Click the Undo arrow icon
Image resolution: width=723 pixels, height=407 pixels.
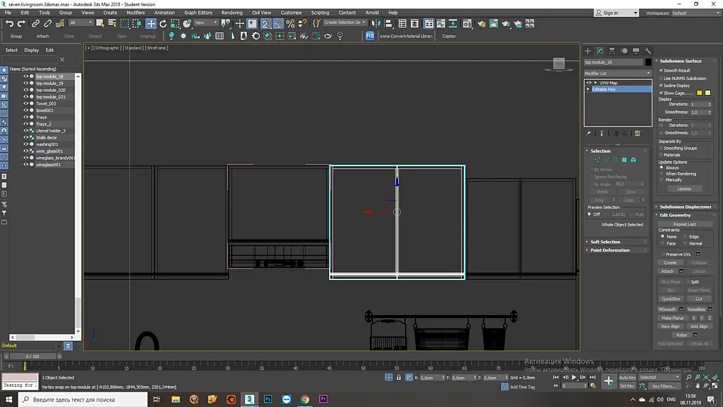pyautogui.click(x=9, y=23)
